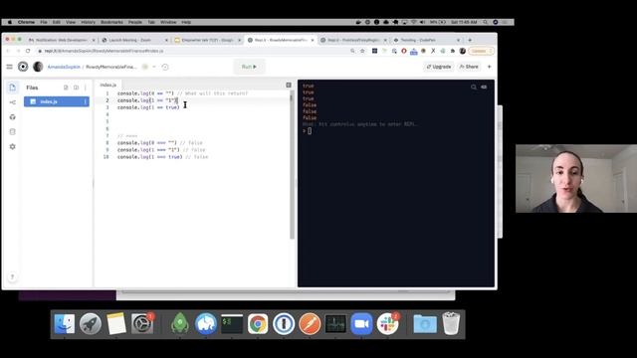Click Chrome Update button
The height and width of the screenshot is (358, 637).
pyautogui.click(x=481, y=51)
